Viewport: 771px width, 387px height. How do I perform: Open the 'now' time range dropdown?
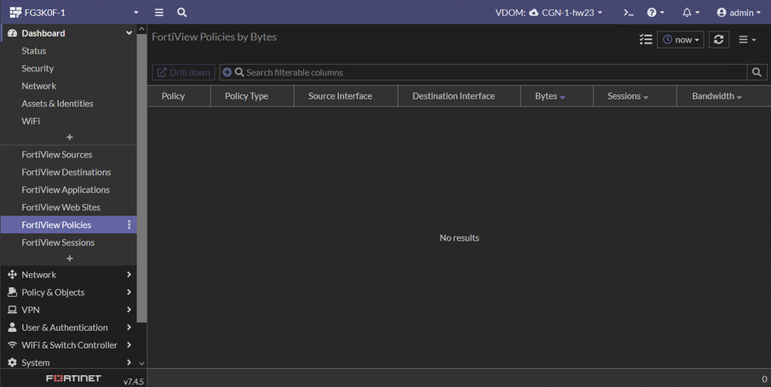[681, 40]
